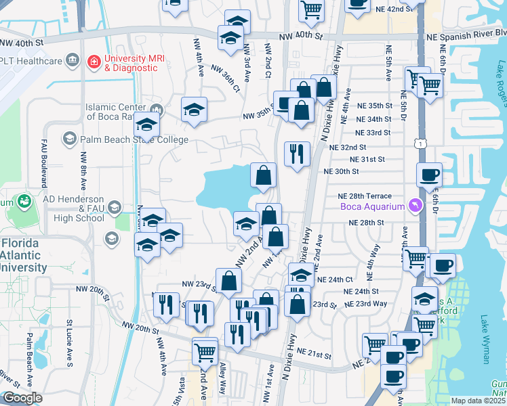507x406 pixels.
Task: Select the University MRI & Diagnostic hospital icon
Action: pyautogui.click(x=94, y=63)
